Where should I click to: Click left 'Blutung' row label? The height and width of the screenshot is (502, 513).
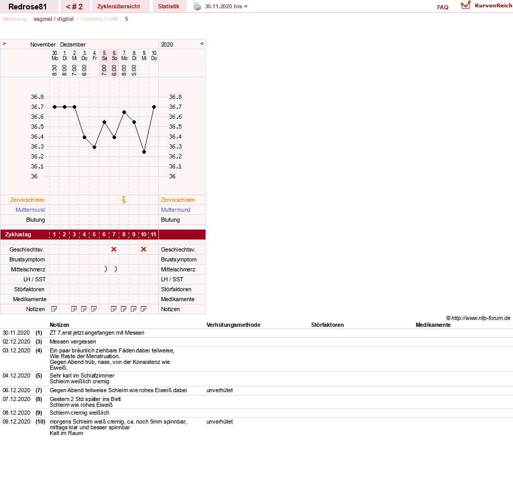click(36, 220)
